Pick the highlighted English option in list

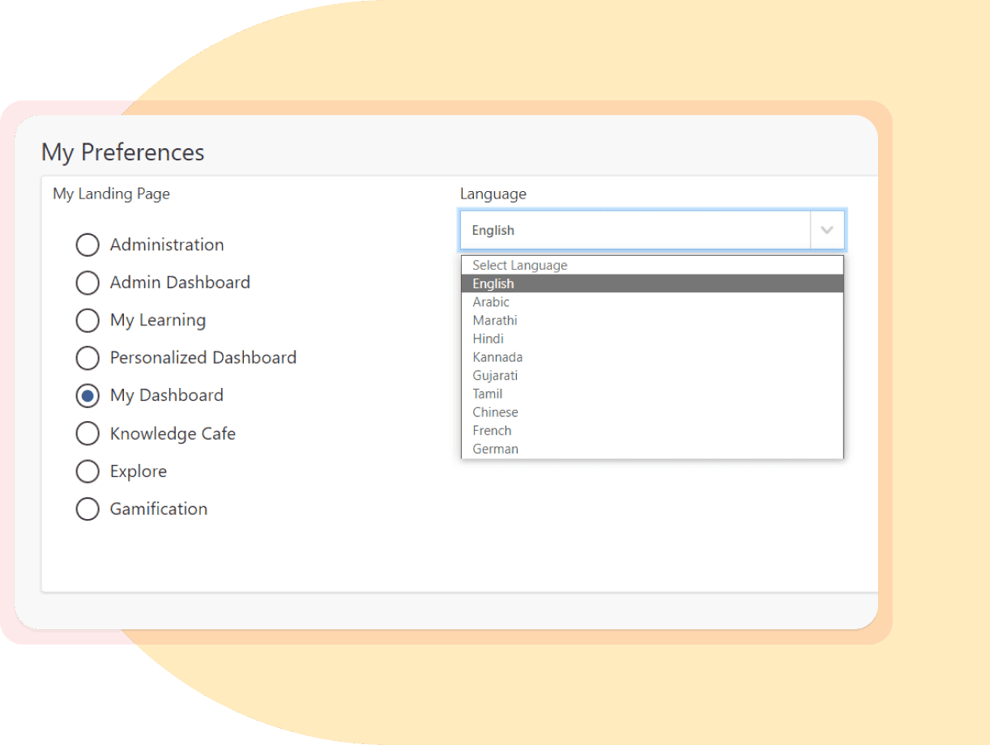click(x=652, y=283)
